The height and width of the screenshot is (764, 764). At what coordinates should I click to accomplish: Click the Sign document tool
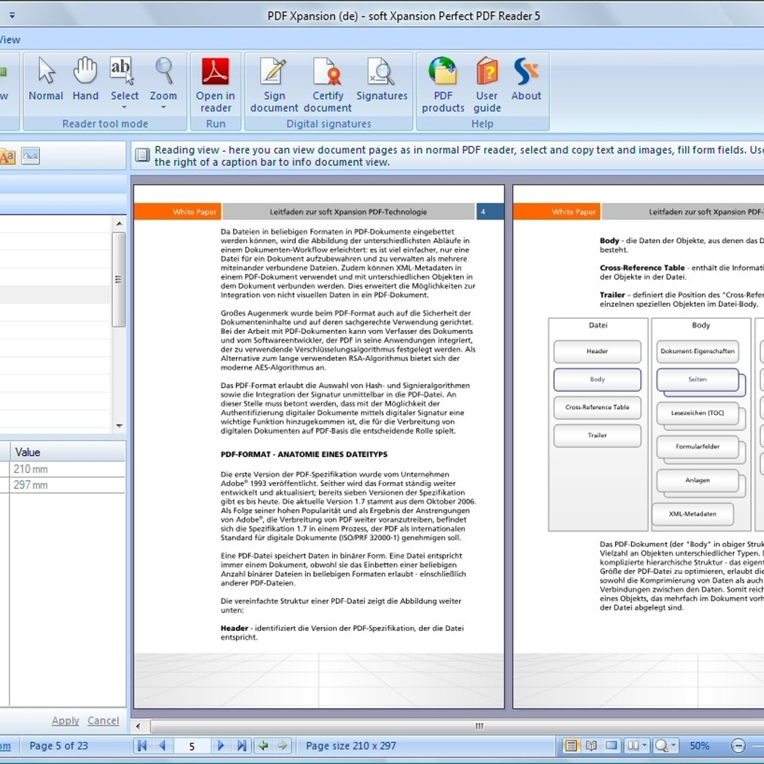click(274, 85)
